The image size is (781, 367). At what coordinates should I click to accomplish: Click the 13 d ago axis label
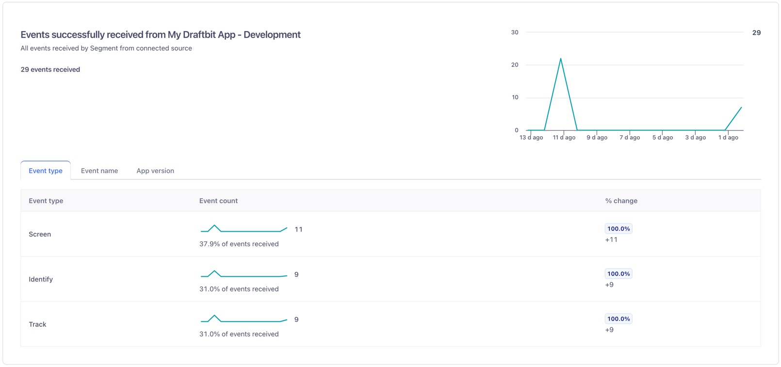pyautogui.click(x=531, y=138)
